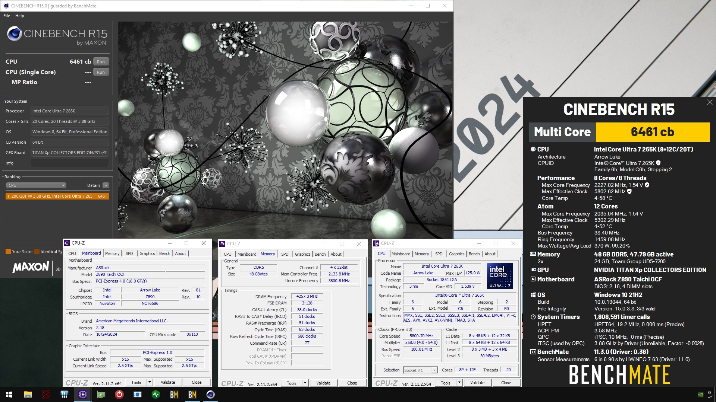Click the CPUID verified shield icon
Image resolution: width=716 pixels, height=402 pixels.
pyautogui.click(x=658, y=163)
